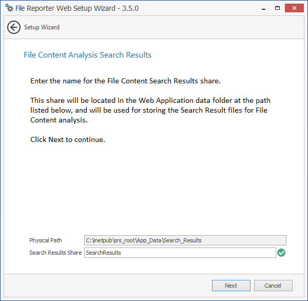308x301 pixels.
Task: Click the 'Click Next to continue.' text
Action: coord(68,139)
